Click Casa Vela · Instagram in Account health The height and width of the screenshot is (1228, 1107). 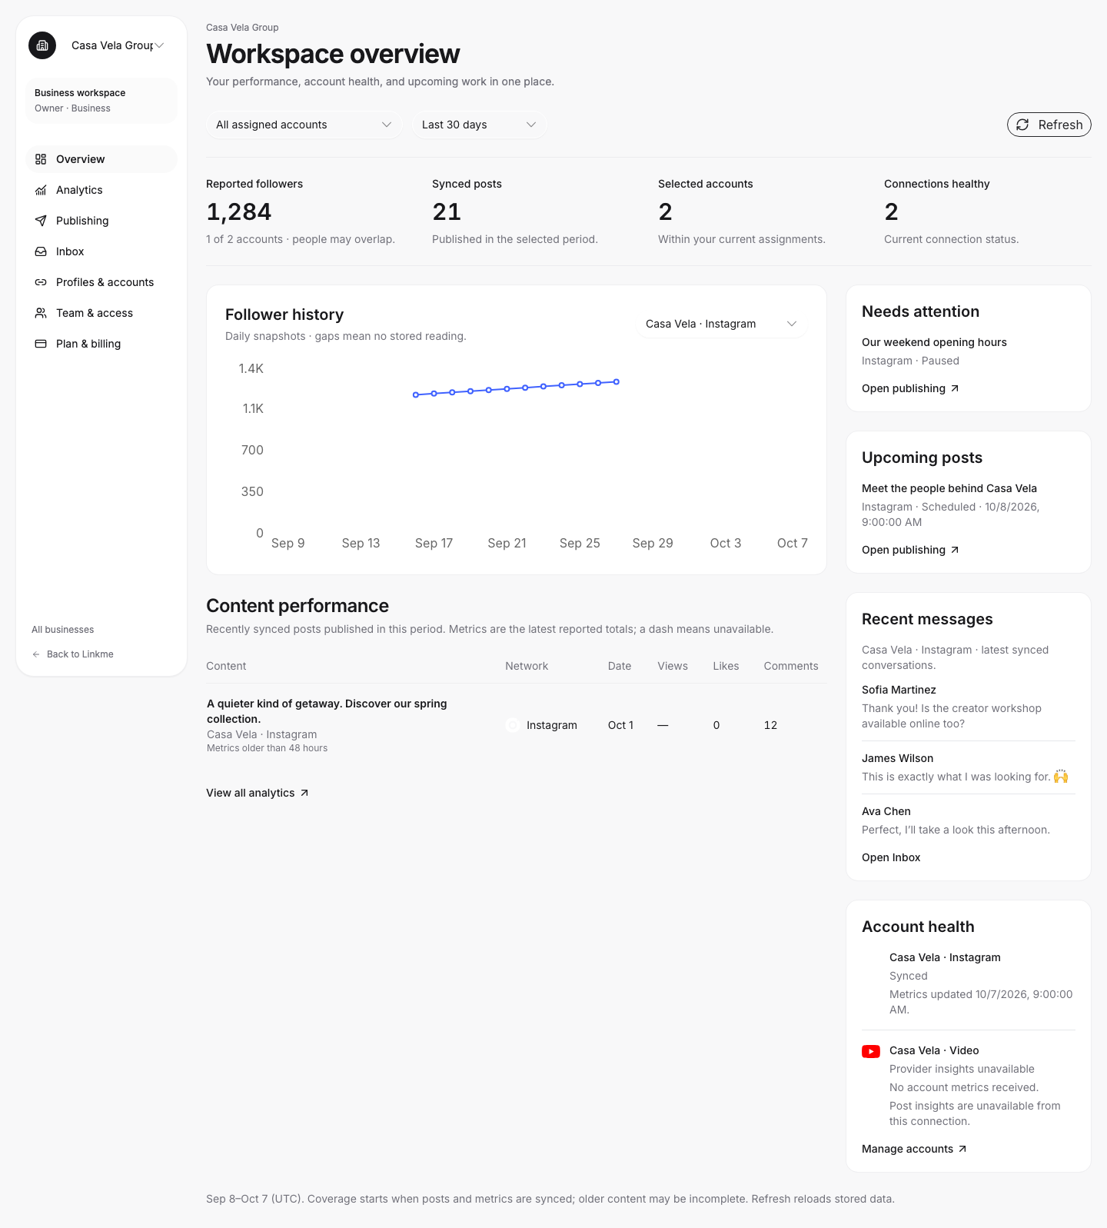(x=945, y=957)
